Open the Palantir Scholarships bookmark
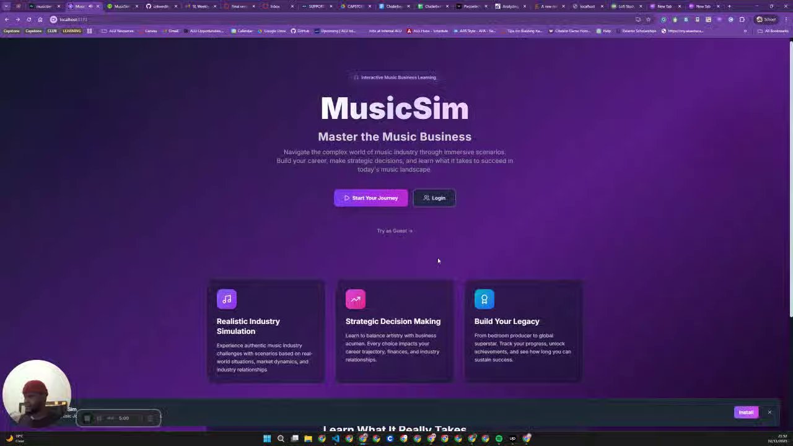This screenshot has height=446, width=793. coord(636,31)
